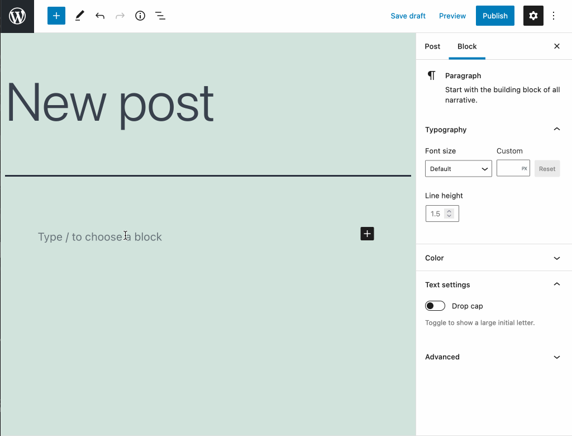Open the document Details info icon

[x=140, y=16]
